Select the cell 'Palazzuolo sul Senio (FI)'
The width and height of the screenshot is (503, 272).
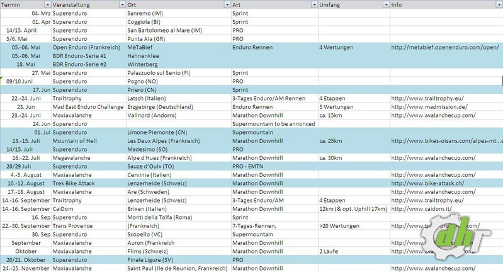[179, 73]
